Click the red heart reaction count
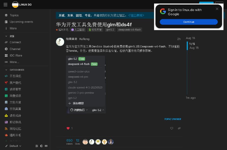 tap(70, 128)
